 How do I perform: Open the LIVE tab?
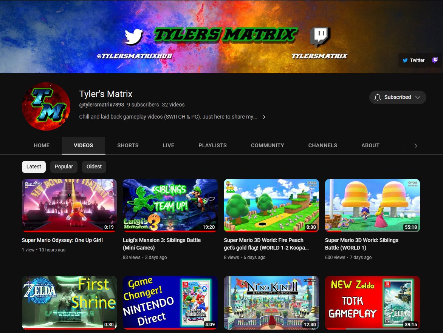168,145
